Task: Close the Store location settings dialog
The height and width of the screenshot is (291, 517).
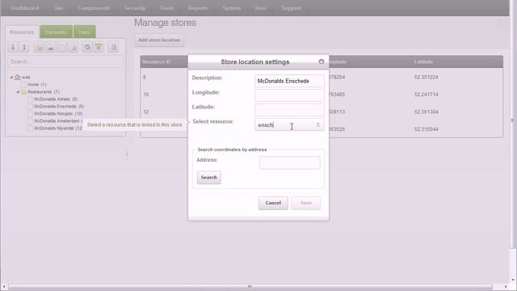Action: click(322, 61)
